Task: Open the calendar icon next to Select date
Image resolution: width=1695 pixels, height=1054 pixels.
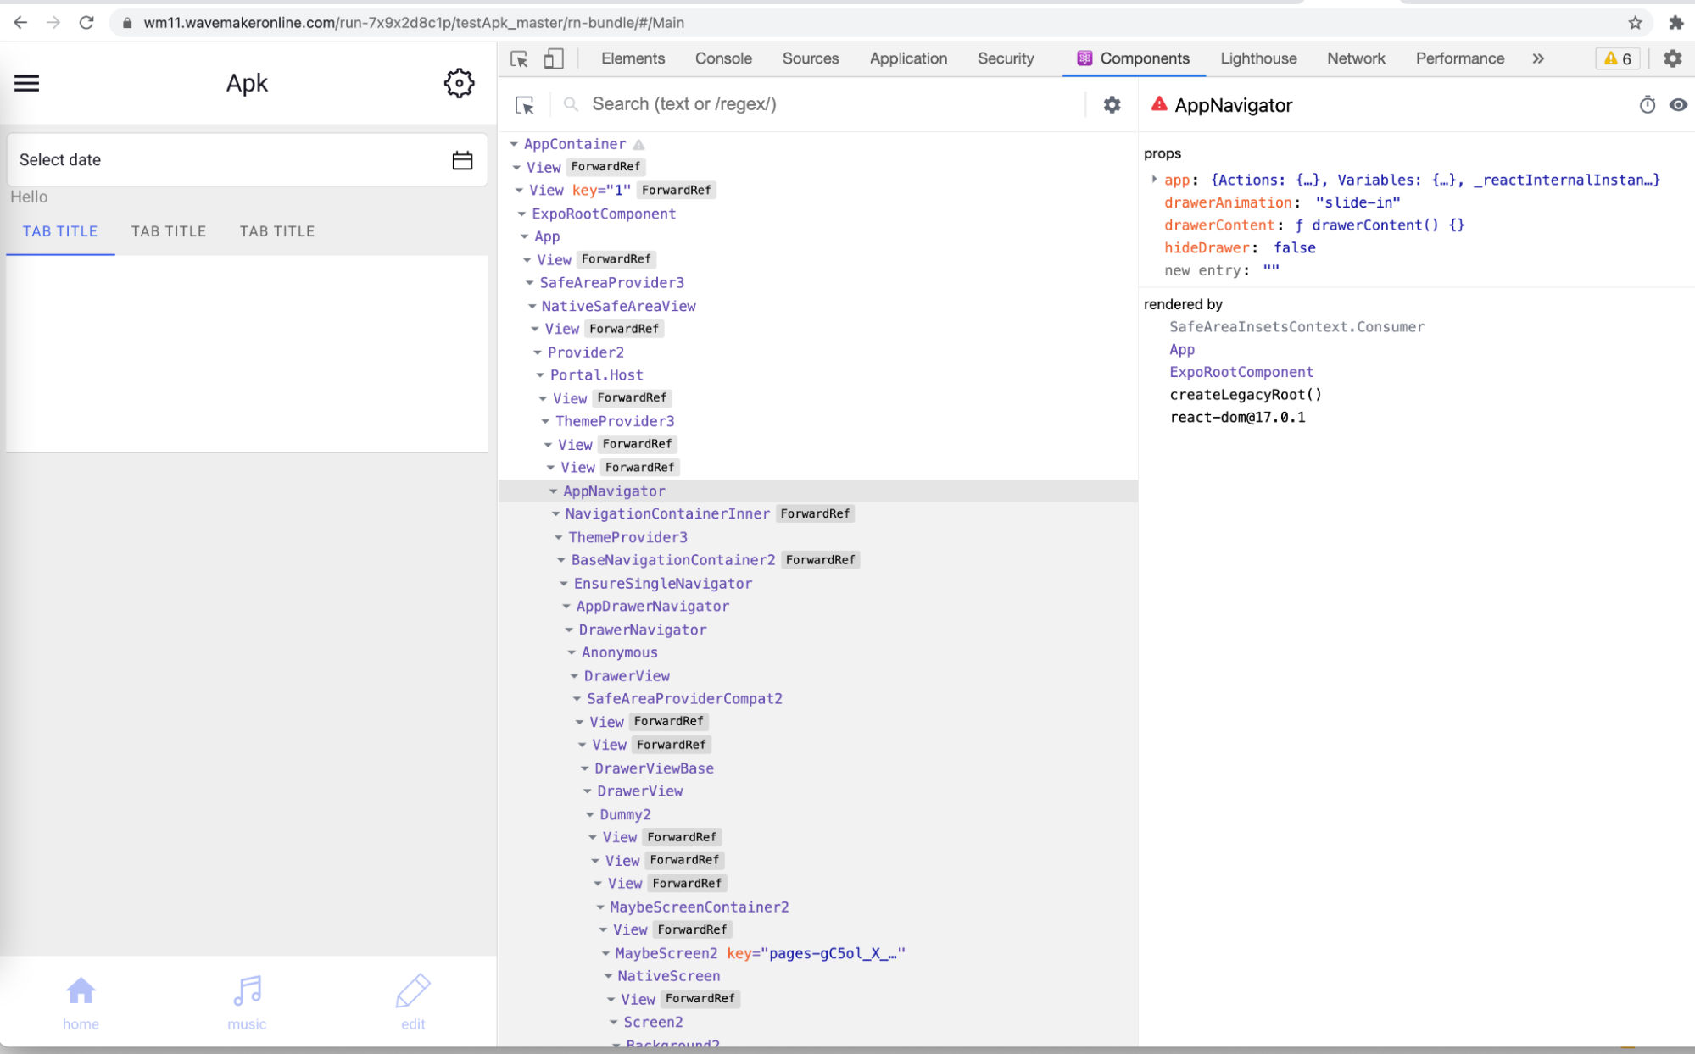Action: tap(463, 159)
